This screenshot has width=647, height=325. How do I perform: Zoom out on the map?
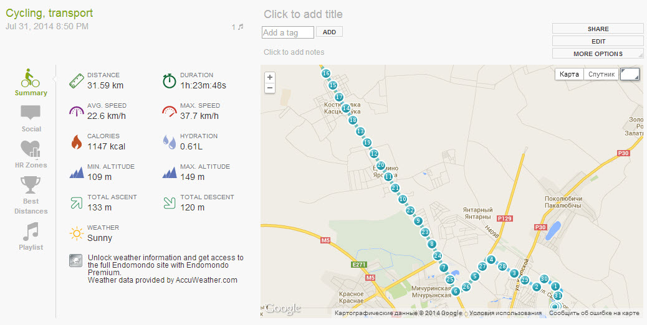click(270, 88)
